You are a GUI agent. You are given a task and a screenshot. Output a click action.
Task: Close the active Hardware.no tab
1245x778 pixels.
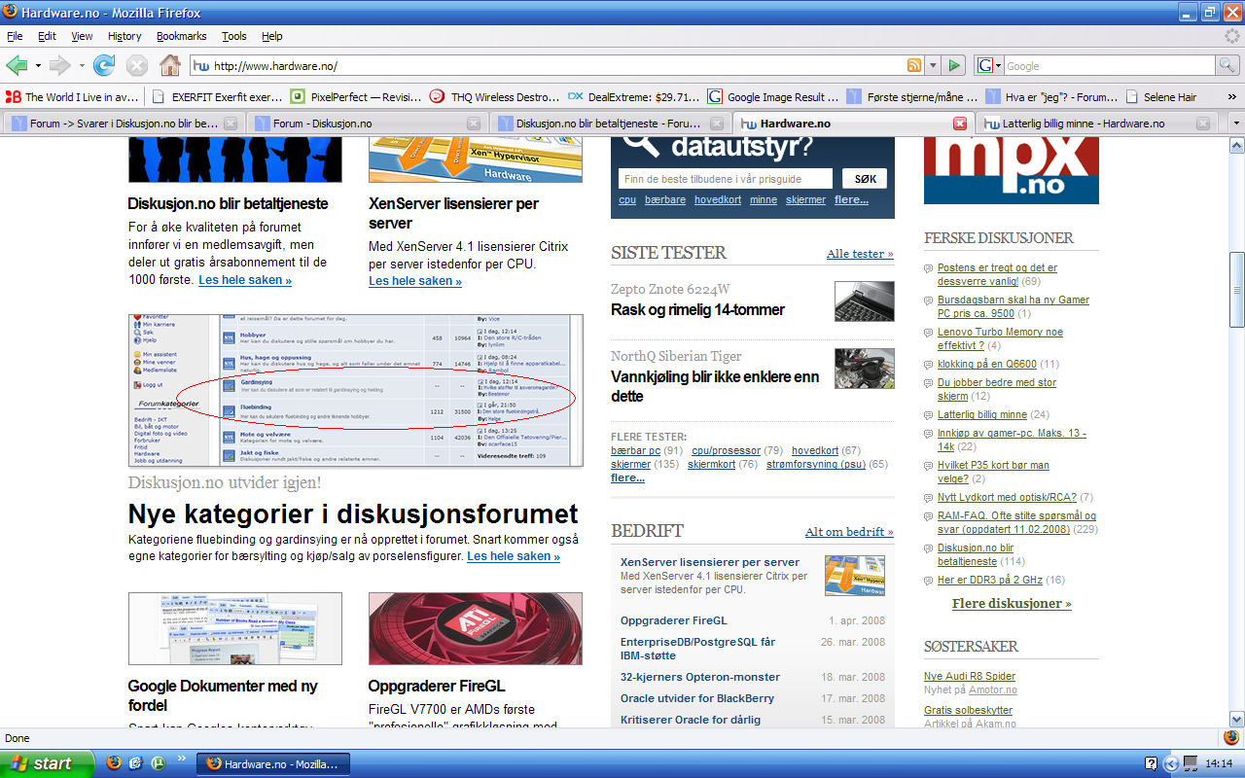pos(959,124)
